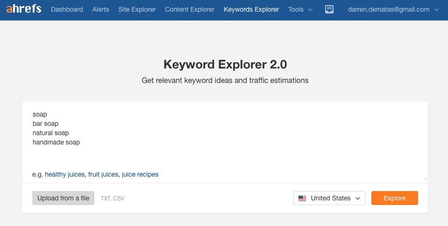This screenshot has width=448, height=226.
Task: Click the Explore button
Action: pos(395,198)
